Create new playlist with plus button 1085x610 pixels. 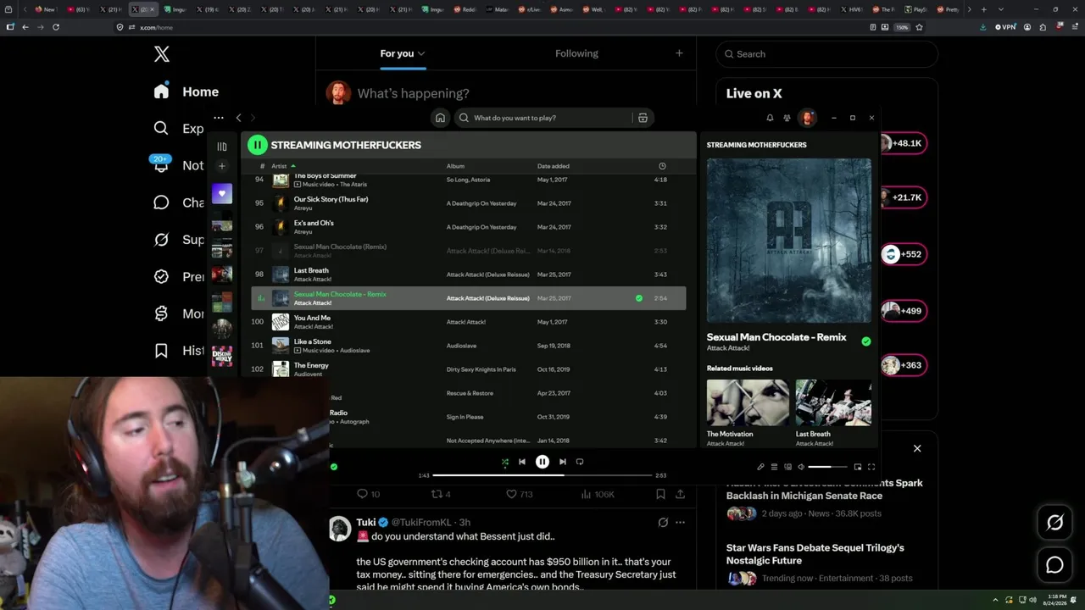[x=222, y=166]
